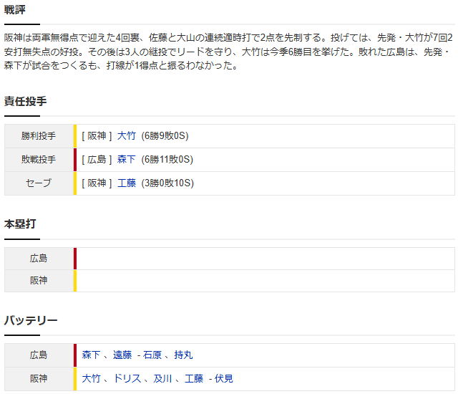The width and height of the screenshot is (458, 394).
Task: Open ドリス pitcher link
Action: tap(127, 379)
